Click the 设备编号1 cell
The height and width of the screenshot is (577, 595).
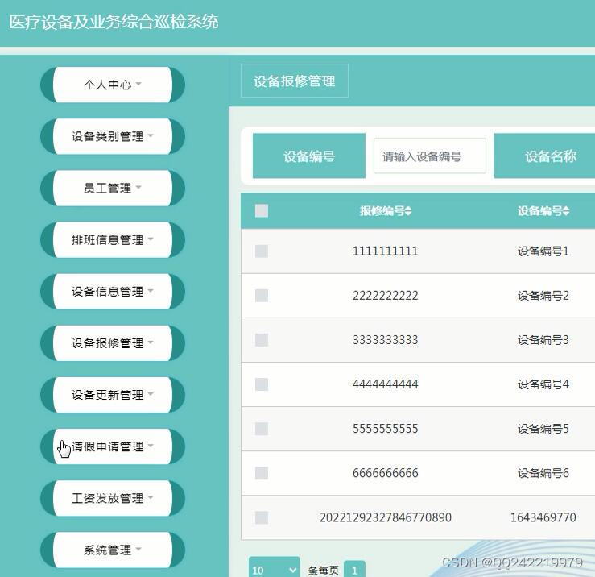pos(543,251)
